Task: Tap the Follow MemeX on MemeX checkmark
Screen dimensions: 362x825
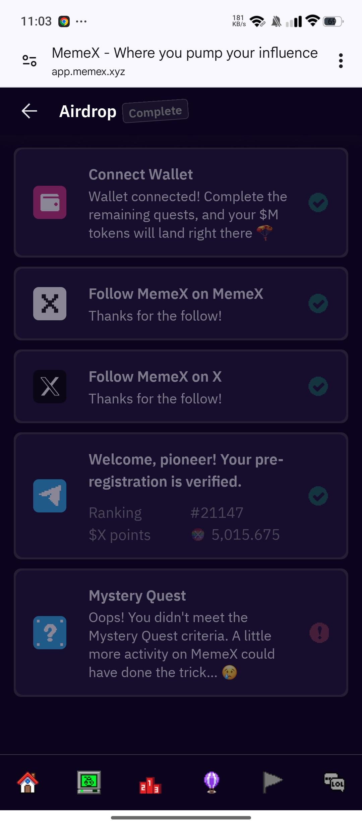Action: tap(318, 304)
